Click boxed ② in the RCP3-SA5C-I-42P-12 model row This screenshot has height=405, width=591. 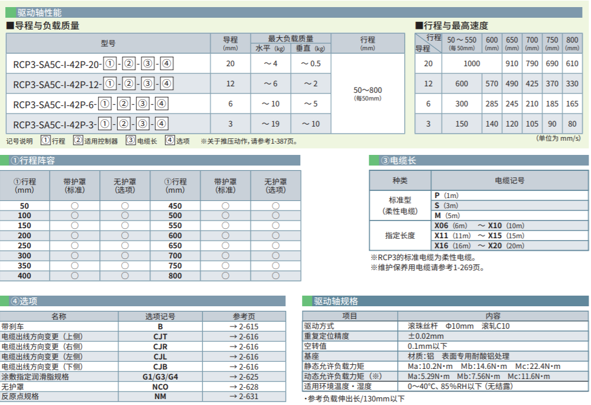[129, 83]
